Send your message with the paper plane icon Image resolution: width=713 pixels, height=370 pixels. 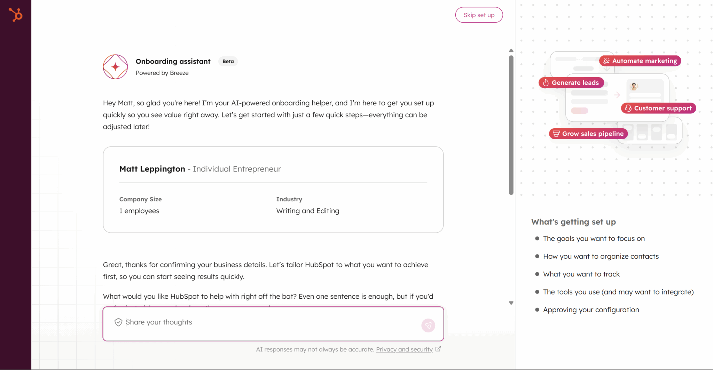pyautogui.click(x=428, y=325)
